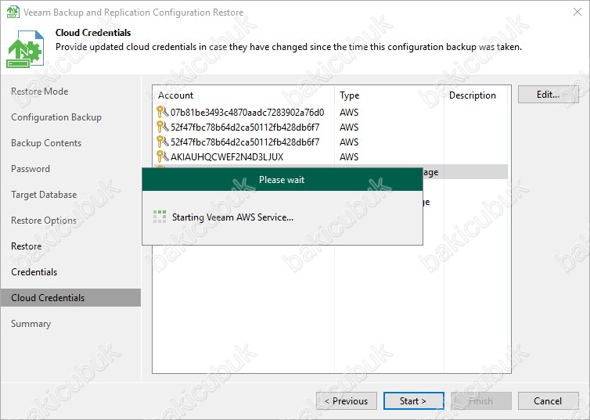Click the greyed-out Finish button
590x420 pixels.
click(481, 401)
